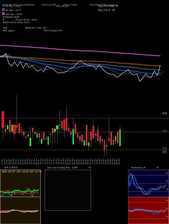Image resolution: width=169 pixels, height=224 pixels.
Task: Click the 'Day Vol: 0 M' label
Action: pyautogui.click(x=106, y=10)
